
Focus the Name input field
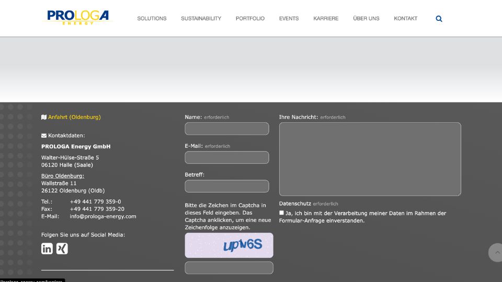pos(227,129)
